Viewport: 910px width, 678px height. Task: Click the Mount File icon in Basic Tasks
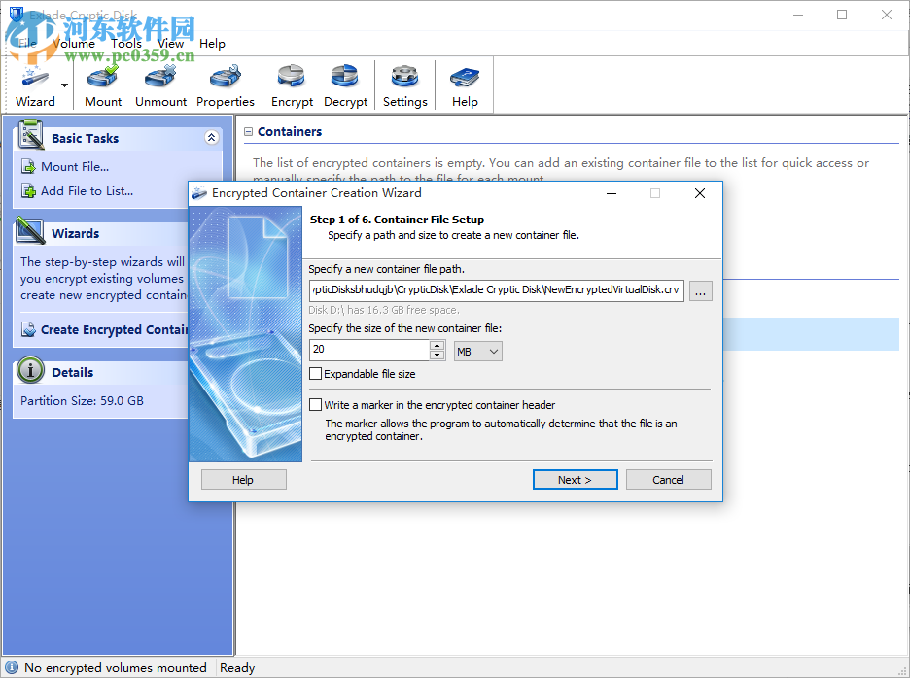[x=28, y=167]
